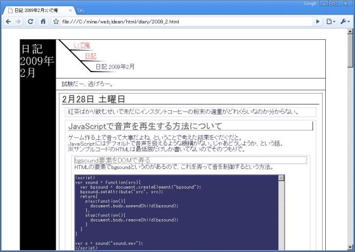Close the 日記 2009年2月 tab
This screenshot has height=252, width=355.
point(70,10)
